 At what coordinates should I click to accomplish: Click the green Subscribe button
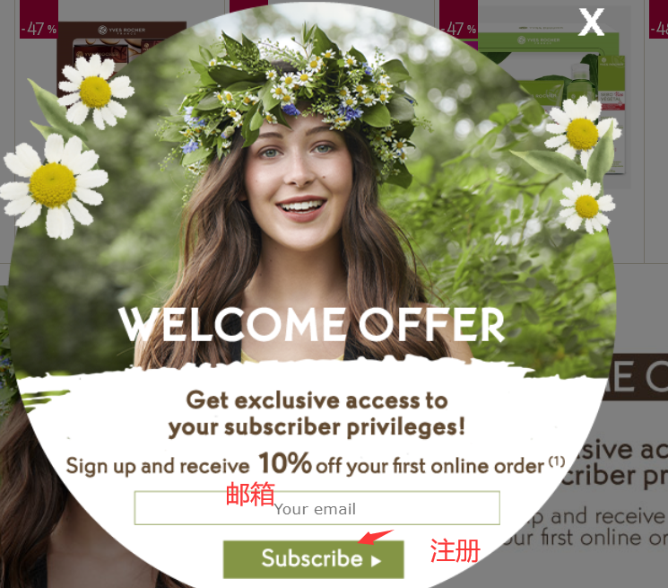tap(314, 559)
